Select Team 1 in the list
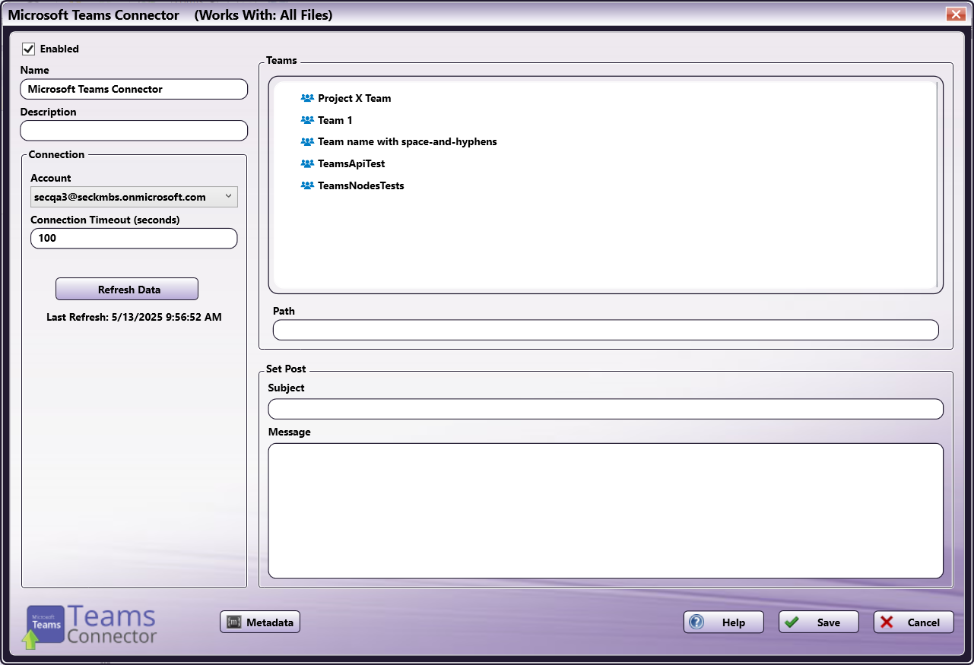974x665 pixels. click(x=335, y=120)
